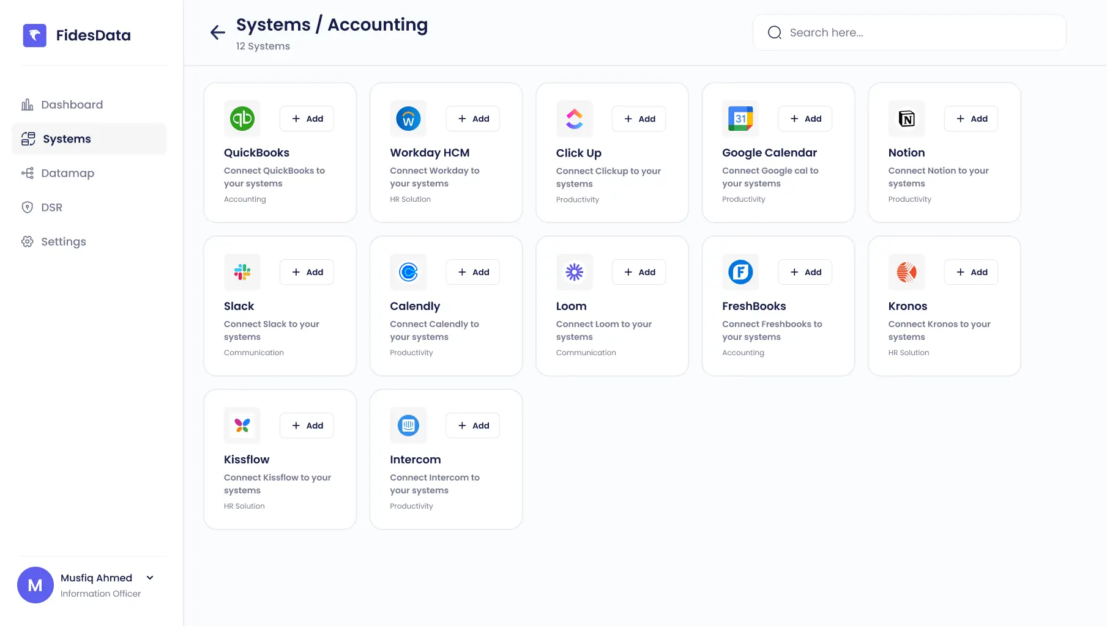Open Settings from the sidebar
The image size is (1107, 626).
[63, 241]
